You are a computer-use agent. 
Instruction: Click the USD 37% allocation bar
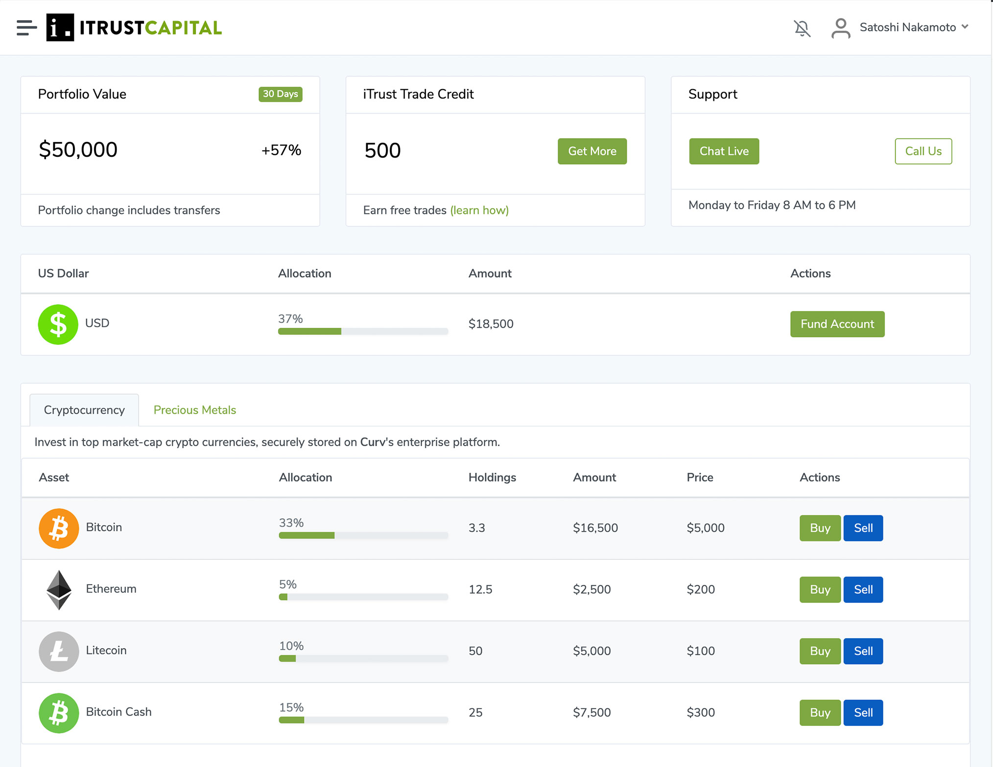click(x=363, y=332)
